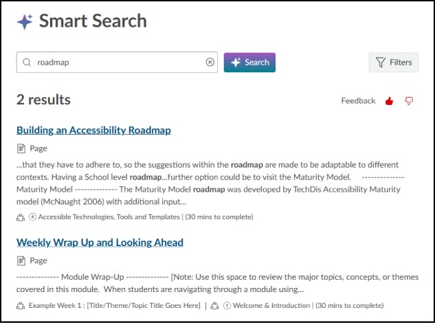
Task: Click the Feedback label
Action: pos(358,101)
